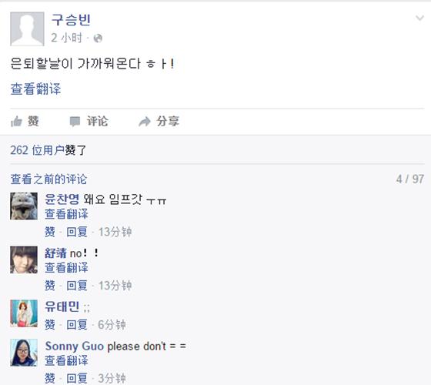Image resolution: width=431 pixels, height=385 pixels.
Task: Click the globe public visibility icon
Action: click(x=98, y=38)
